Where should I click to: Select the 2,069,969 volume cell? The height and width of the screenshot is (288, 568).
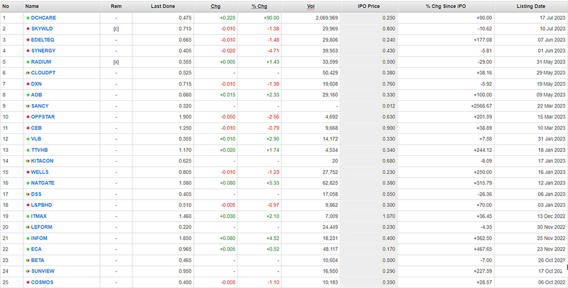click(325, 18)
